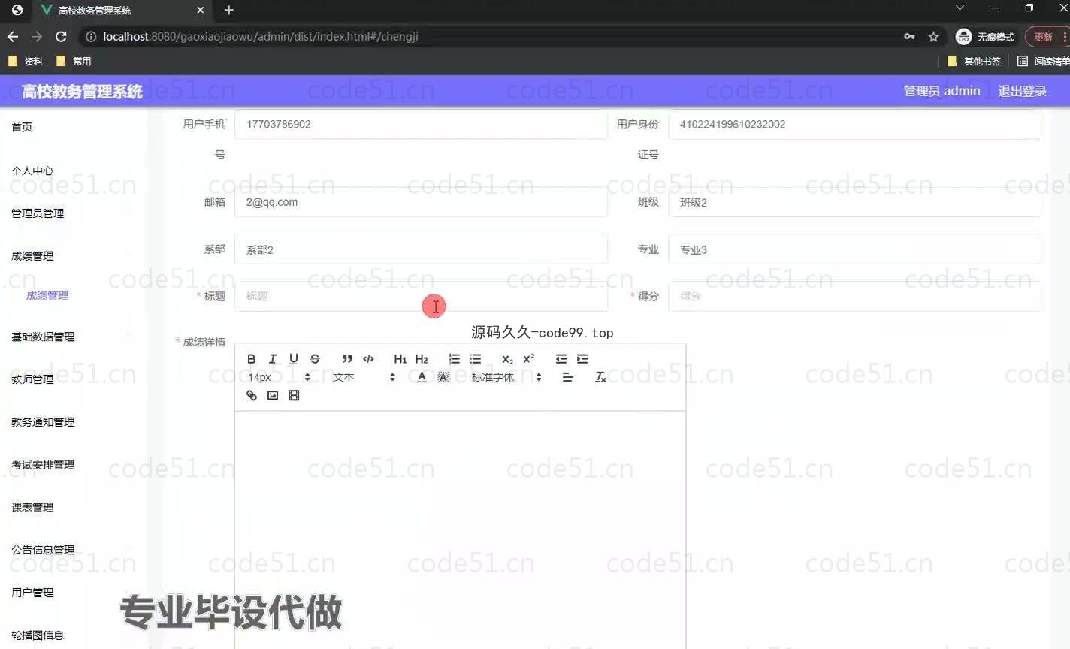1070x649 pixels.
Task: Apply Heading 1 style
Action: click(x=400, y=359)
